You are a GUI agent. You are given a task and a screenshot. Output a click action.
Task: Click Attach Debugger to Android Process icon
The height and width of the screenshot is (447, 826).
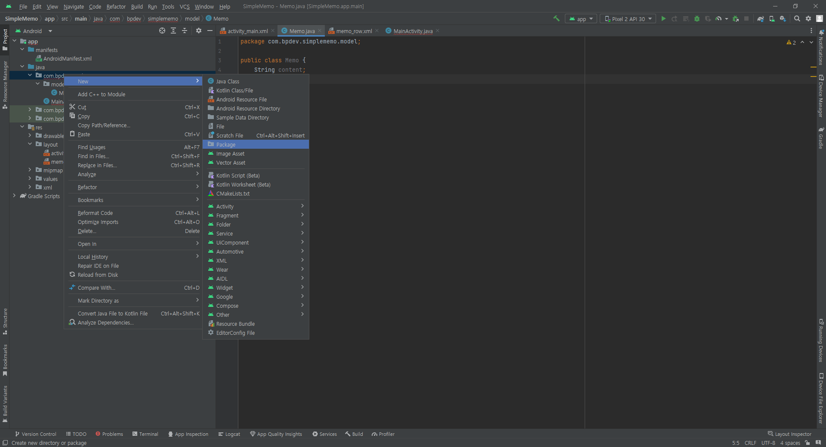tap(736, 18)
